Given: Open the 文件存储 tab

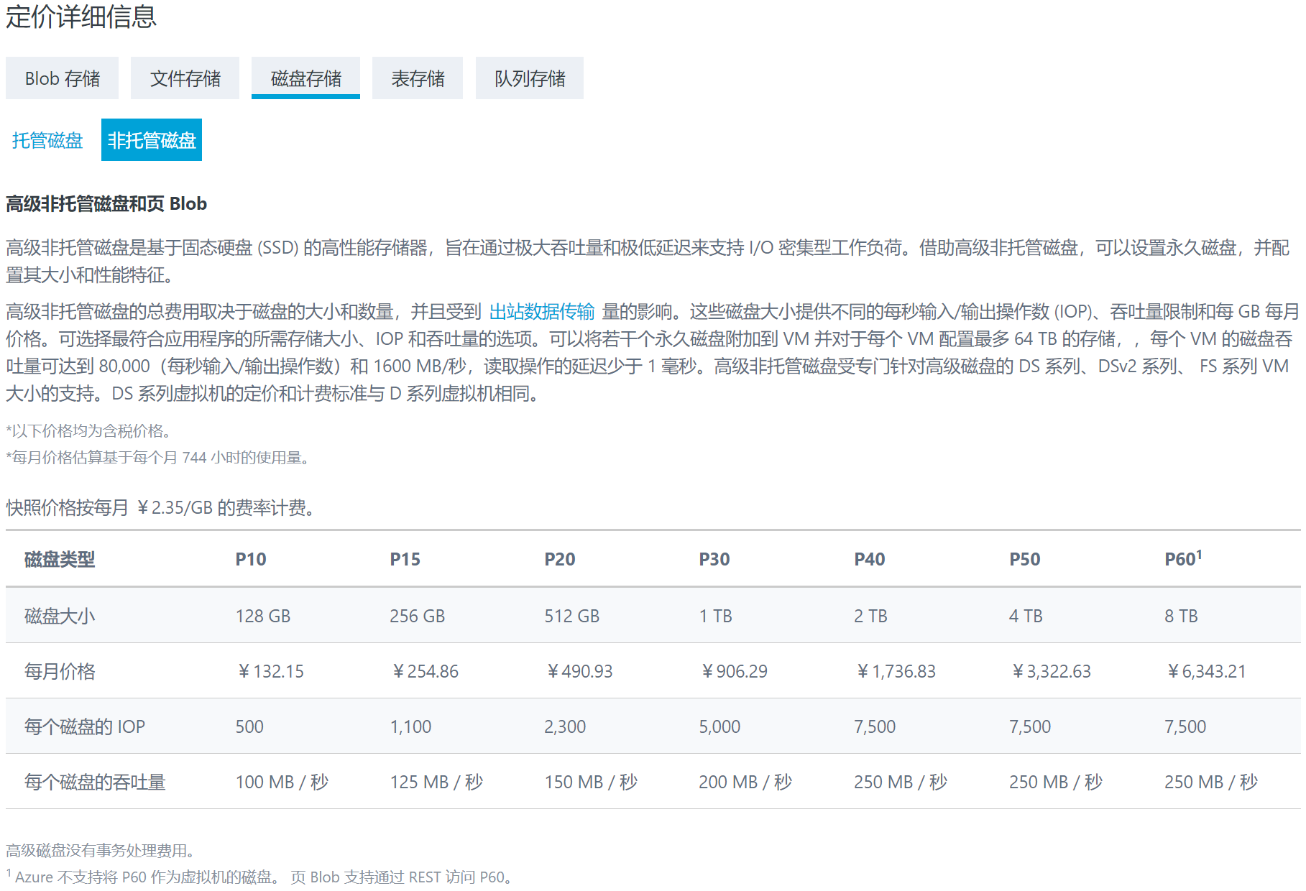Looking at the screenshot, I should [185, 78].
